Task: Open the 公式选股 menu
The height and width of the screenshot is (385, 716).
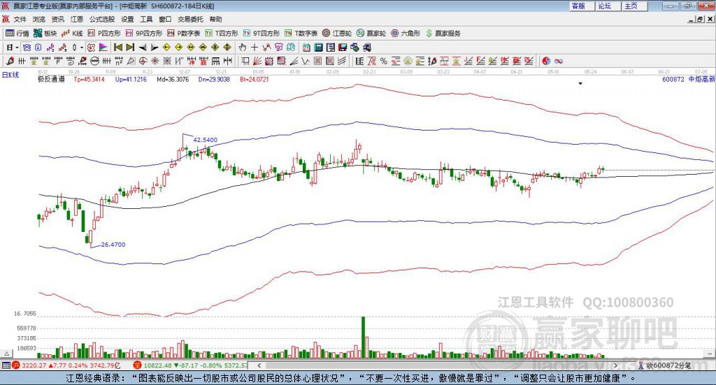Action: coord(102,19)
